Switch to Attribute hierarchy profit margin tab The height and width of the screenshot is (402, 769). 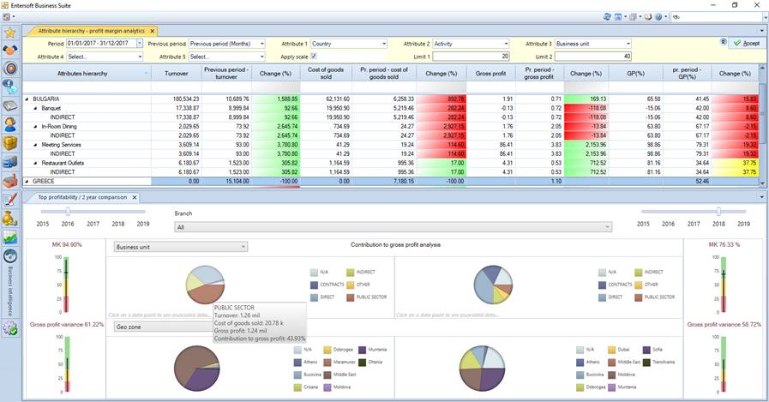(92, 30)
